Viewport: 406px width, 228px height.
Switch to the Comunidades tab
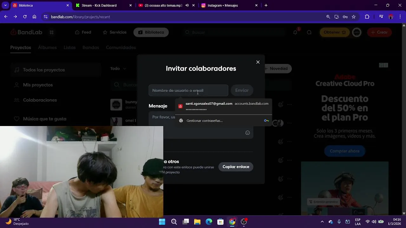point(121,47)
